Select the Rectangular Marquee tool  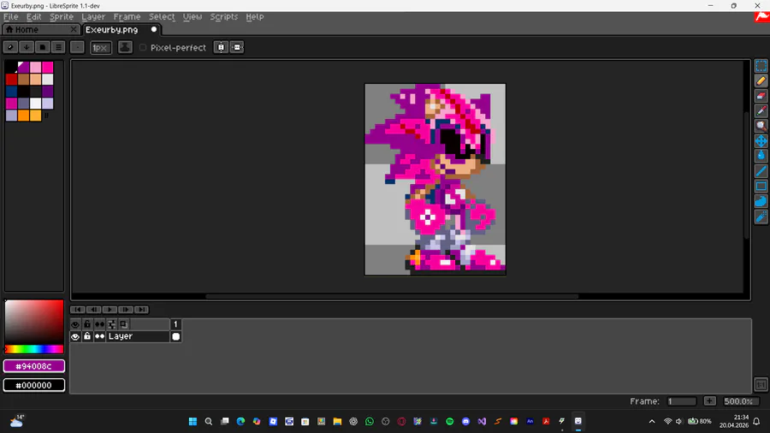point(761,66)
